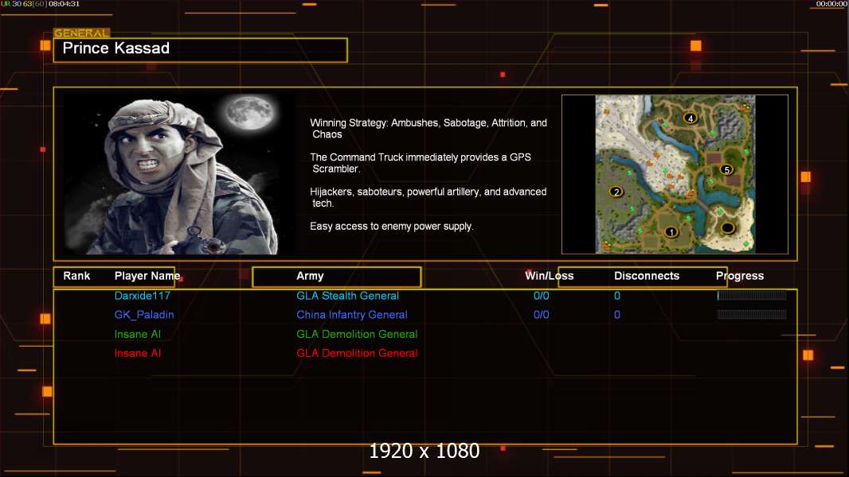Select start position 4 on the map

[x=690, y=118]
